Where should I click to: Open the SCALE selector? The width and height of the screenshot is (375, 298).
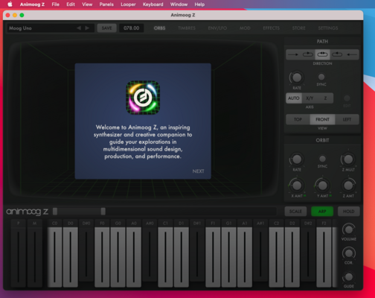coord(295,212)
